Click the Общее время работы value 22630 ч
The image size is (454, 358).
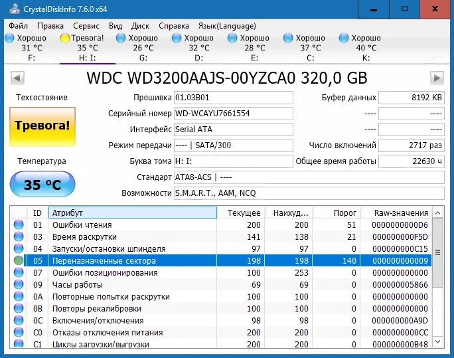pos(412,161)
